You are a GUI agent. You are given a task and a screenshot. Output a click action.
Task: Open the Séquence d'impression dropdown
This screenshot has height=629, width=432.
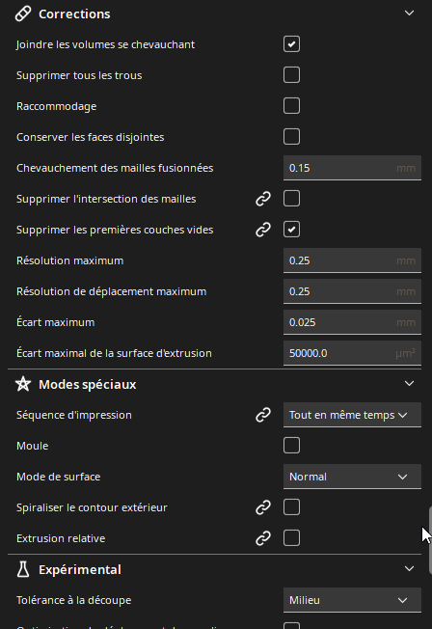352,415
